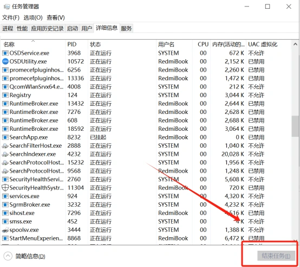Screen dimensions: 300x267
Task: Switch to the 服务 tab
Action: coord(126,29)
